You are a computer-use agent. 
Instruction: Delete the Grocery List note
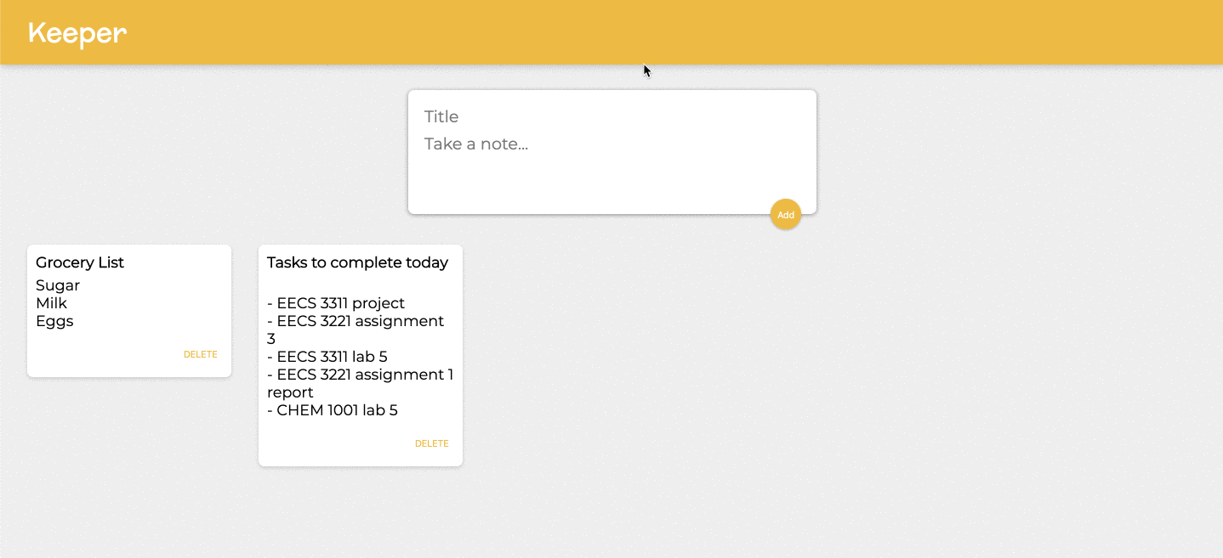coord(201,355)
